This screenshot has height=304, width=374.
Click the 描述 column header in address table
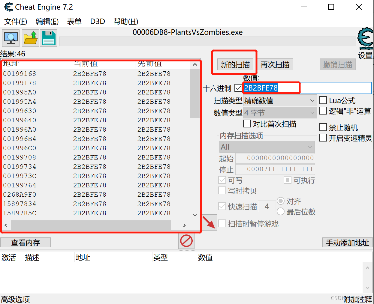(x=32, y=257)
